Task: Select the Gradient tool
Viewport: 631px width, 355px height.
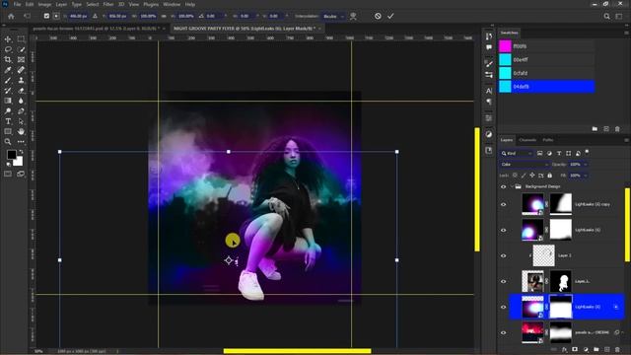Action: (8, 101)
